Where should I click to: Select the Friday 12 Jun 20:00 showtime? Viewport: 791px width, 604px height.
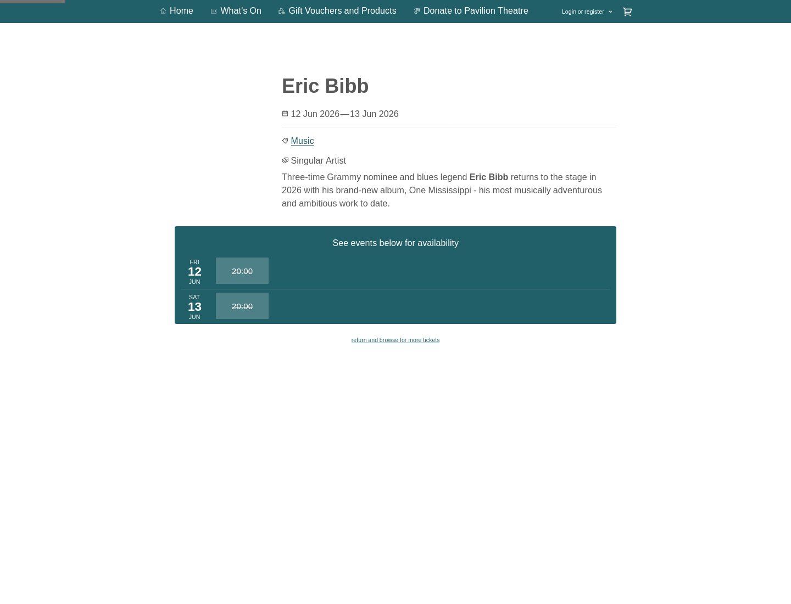click(242, 271)
